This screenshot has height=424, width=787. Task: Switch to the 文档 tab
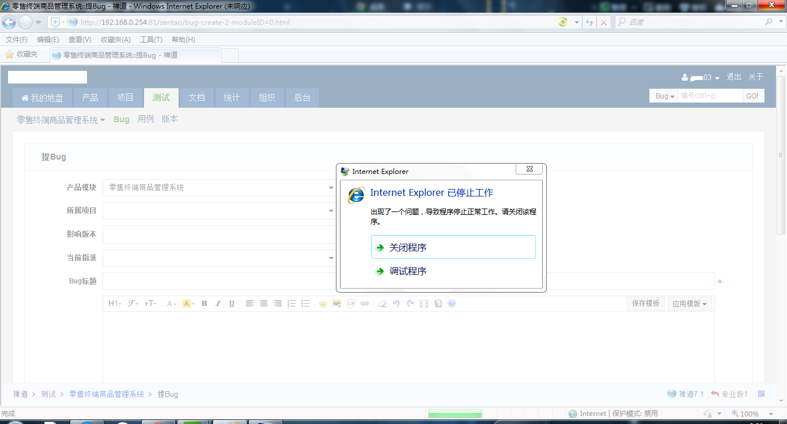click(x=196, y=98)
